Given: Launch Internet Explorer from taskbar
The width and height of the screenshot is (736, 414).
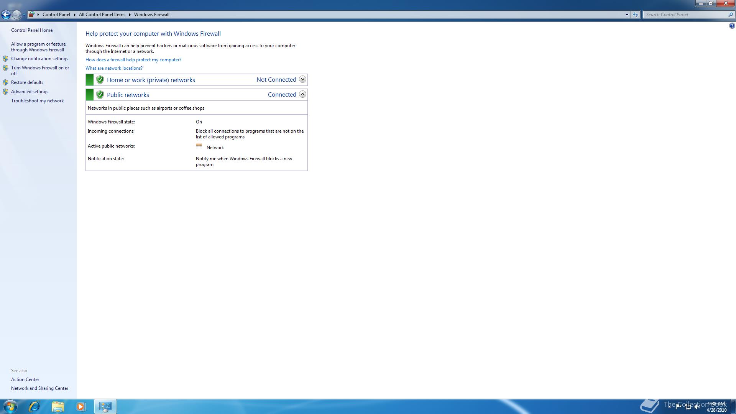Looking at the screenshot, I should [34, 406].
